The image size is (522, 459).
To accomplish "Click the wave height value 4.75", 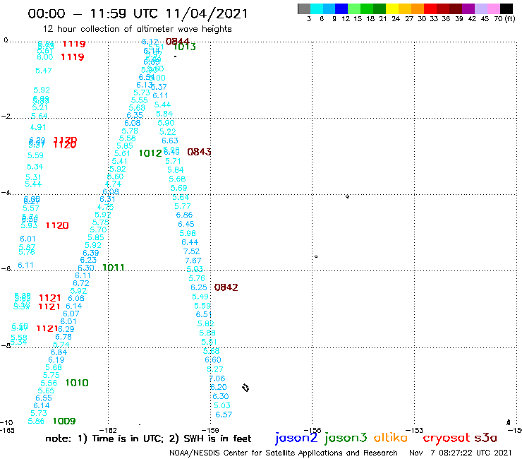I will tap(106, 207).
